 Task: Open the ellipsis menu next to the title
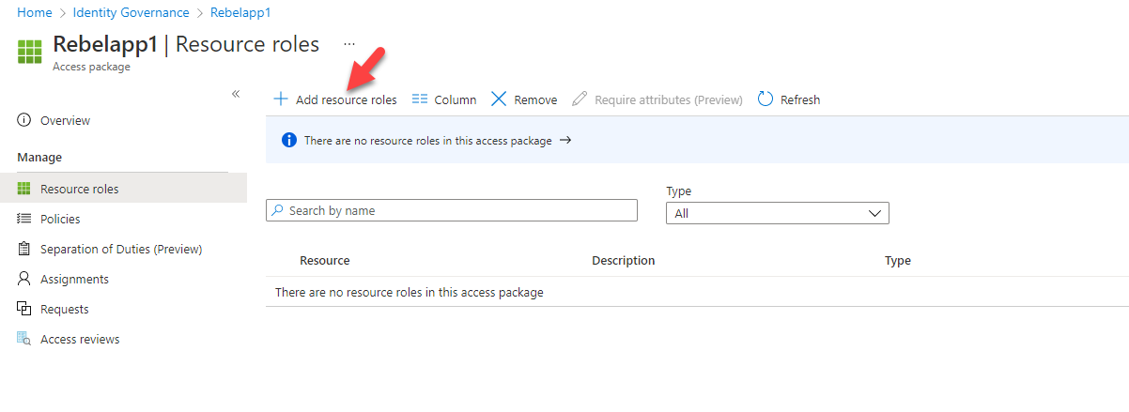click(349, 44)
